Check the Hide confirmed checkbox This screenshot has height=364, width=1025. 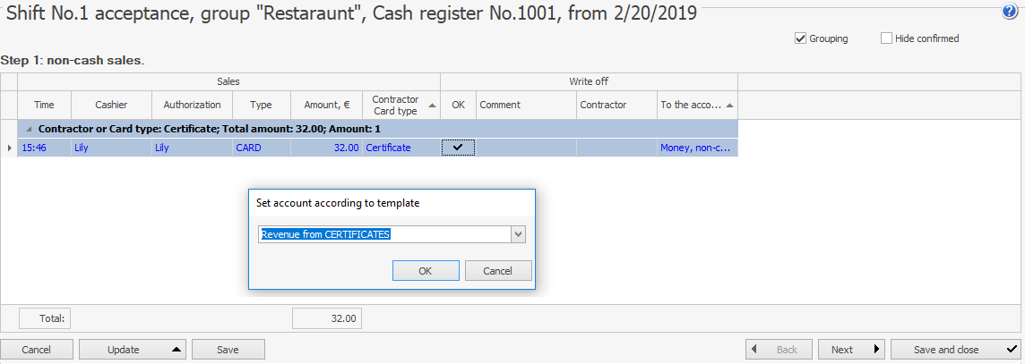[886, 38]
